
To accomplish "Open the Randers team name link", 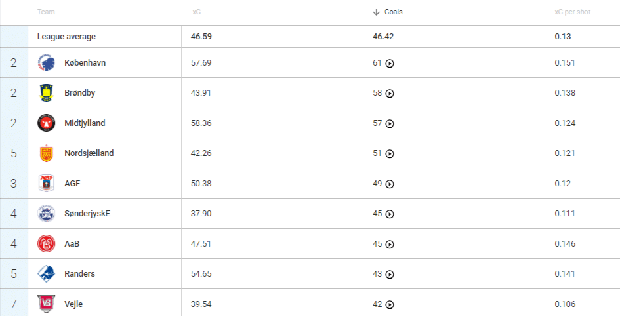I will click(79, 274).
